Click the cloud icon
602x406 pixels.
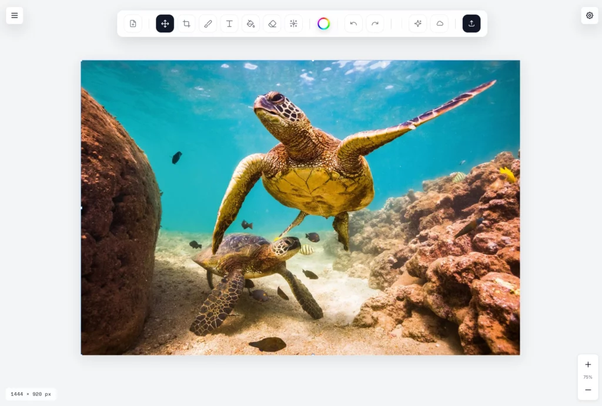(x=439, y=23)
